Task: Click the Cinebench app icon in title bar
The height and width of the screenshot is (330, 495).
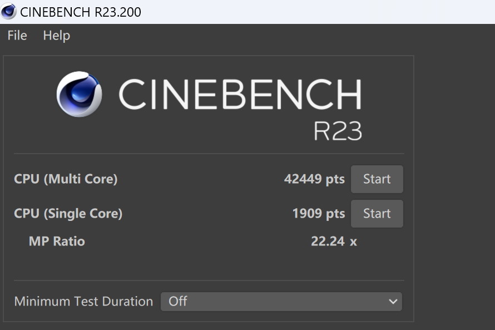Action: click(x=8, y=11)
